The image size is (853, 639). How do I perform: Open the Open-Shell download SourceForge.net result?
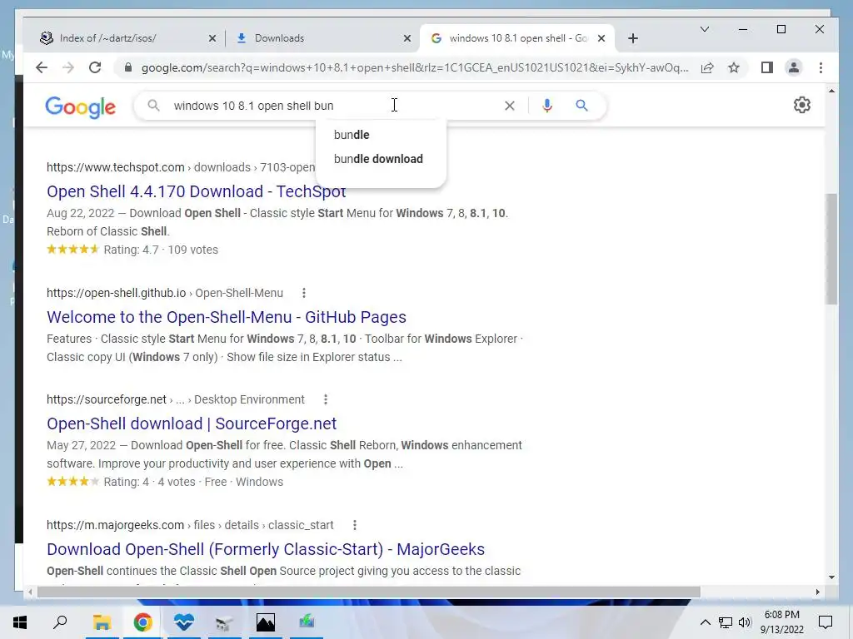click(192, 424)
